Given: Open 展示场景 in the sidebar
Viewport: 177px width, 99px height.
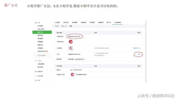Looking at the screenshot, I should pos(40,67).
